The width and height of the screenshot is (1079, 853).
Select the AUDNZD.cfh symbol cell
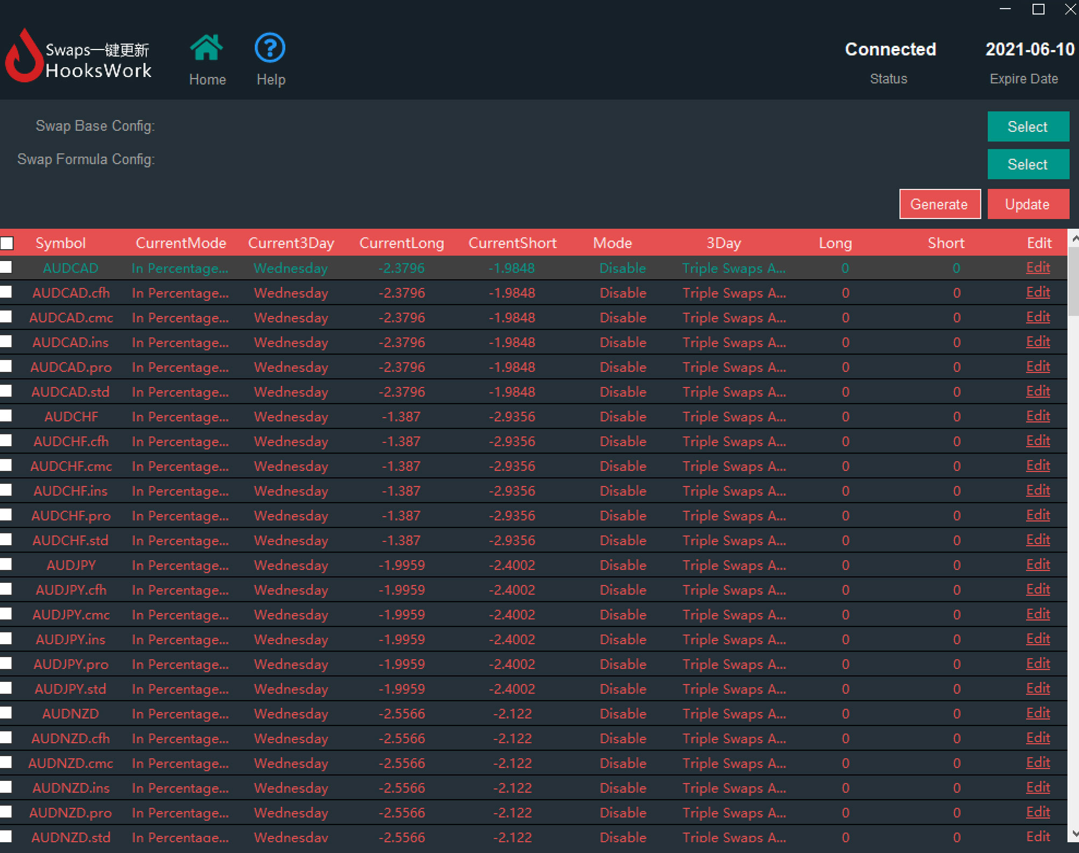(71, 738)
